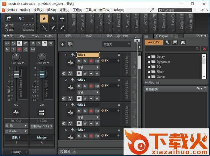Select the Draw pencil tool
Image resolution: width=210 pixels, height=156 pixels.
pyautogui.click(x=53, y=28)
